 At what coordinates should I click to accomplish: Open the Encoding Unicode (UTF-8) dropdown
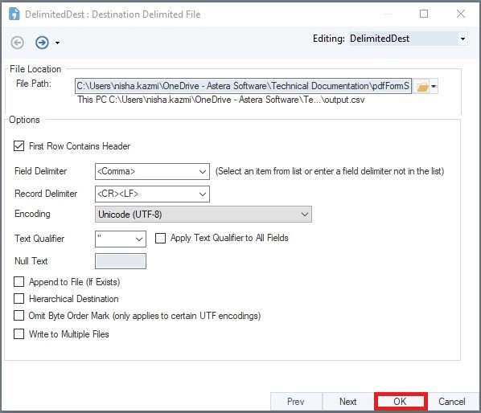pyautogui.click(x=203, y=215)
